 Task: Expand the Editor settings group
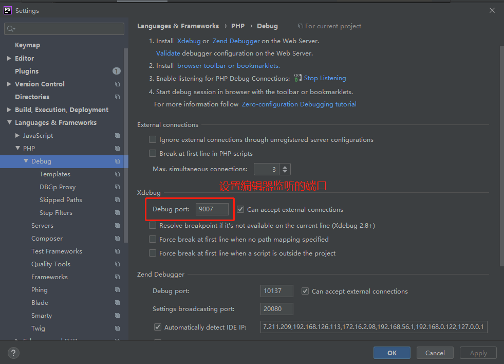[x=9, y=58]
